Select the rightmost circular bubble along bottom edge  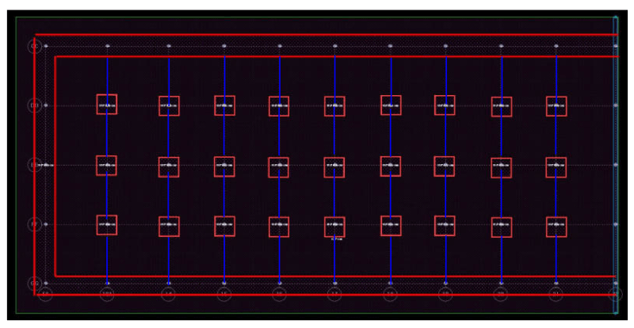click(616, 295)
